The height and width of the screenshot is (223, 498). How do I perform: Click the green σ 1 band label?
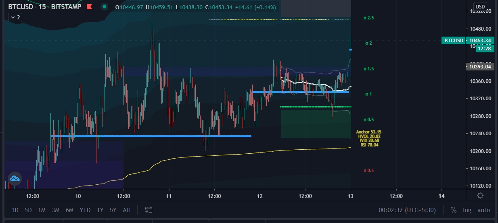368,94
